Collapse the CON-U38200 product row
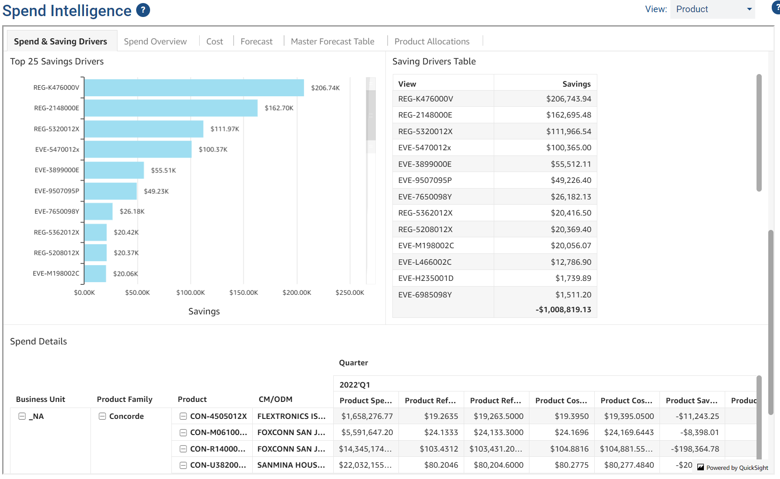The image size is (780, 479). pos(183,465)
